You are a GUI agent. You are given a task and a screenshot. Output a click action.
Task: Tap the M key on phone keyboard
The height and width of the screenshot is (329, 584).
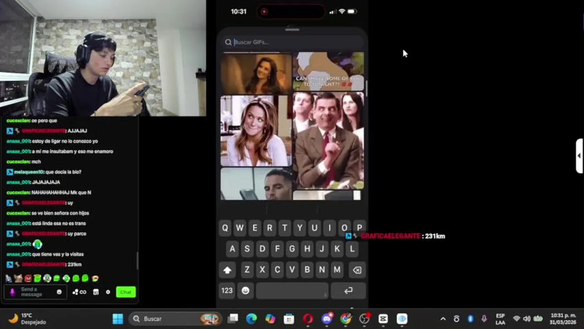(x=337, y=270)
